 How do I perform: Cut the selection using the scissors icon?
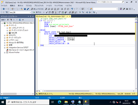click(62, 9)
